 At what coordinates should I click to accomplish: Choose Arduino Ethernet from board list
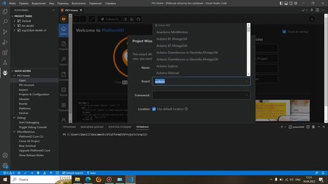click(168, 73)
